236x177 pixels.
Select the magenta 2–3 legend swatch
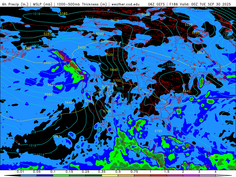click(x=191, y=176)
